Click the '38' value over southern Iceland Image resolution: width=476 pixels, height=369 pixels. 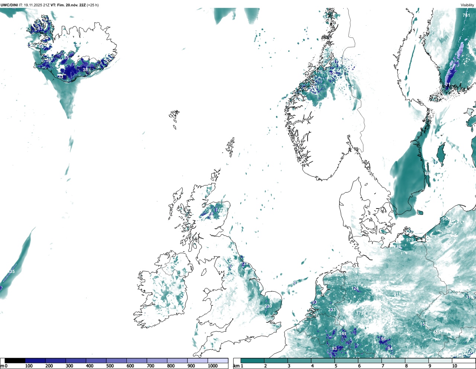85,70
